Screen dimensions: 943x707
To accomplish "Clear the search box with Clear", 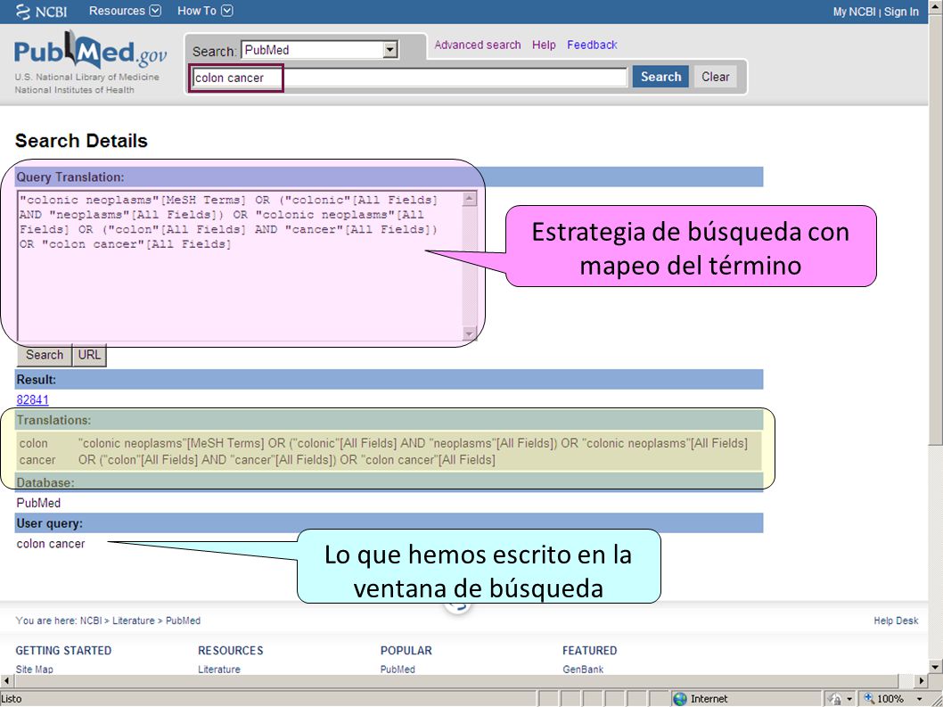I will tap(715, 77).
